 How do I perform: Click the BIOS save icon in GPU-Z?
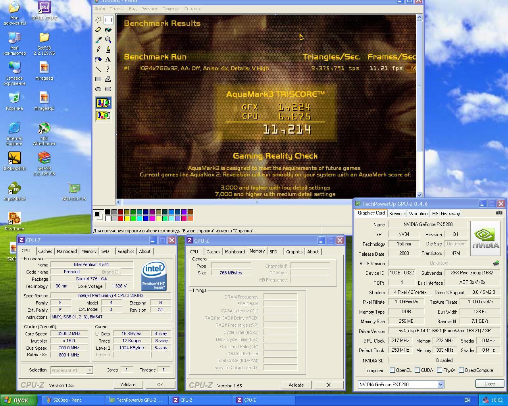point(496,263)
